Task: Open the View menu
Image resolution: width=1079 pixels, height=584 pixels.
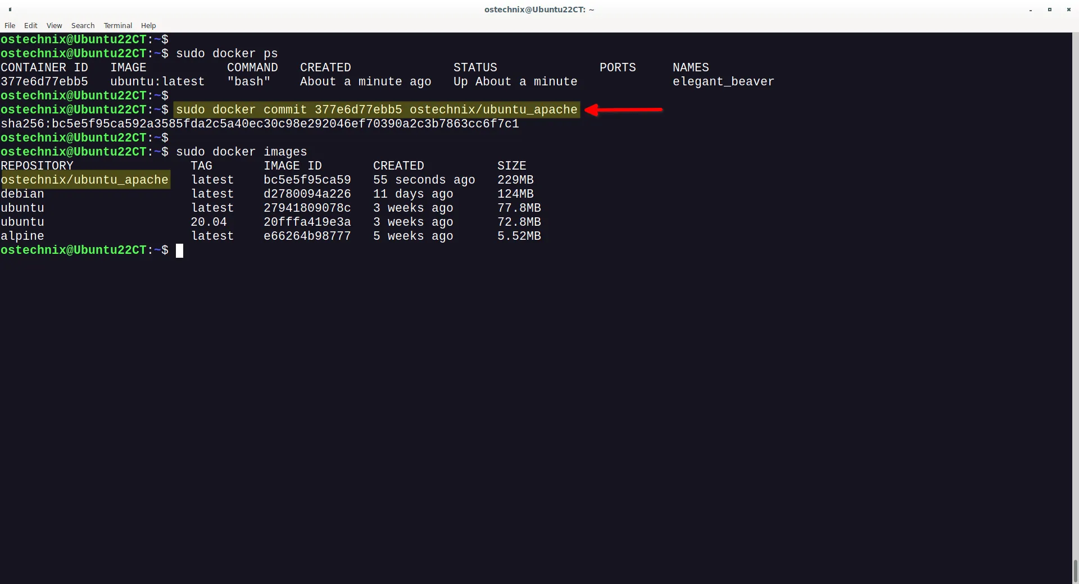Action: 54,25
